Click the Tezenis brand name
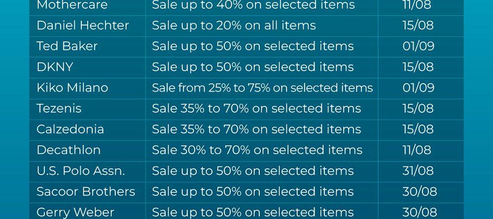This screenshot has width=493, height=219. (59, 108)
